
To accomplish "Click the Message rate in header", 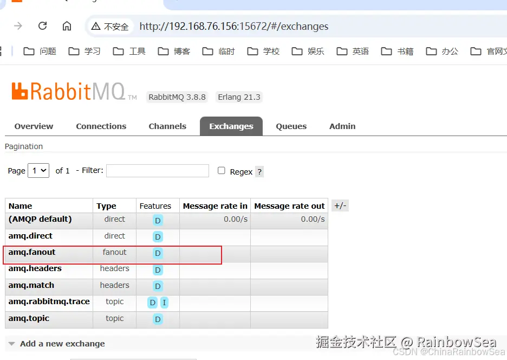I will pos(215,206).
